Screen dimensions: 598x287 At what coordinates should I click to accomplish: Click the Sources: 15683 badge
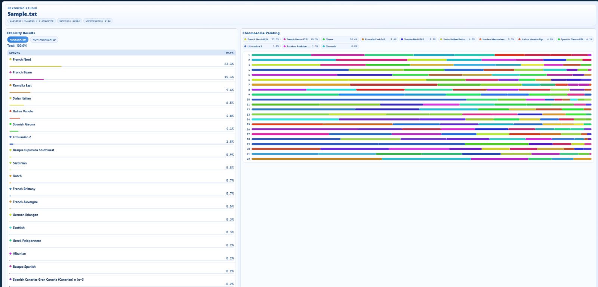click(x=70, y=21)
